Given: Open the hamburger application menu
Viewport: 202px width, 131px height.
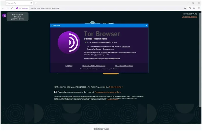Looking at the screenshot, I should (x=199, y=8).
